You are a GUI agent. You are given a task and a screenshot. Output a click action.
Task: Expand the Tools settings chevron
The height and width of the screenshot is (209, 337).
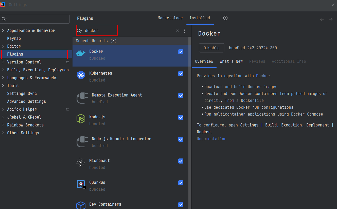[x=3, y=86]
